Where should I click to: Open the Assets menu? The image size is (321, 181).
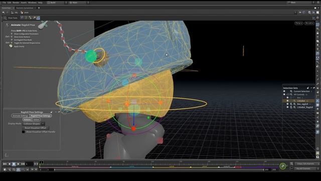click(x=24, y=3)
